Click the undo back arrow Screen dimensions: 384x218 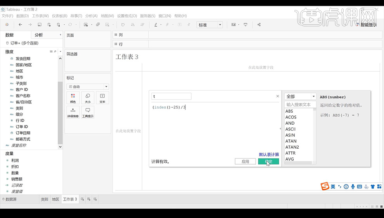[20, 25]
